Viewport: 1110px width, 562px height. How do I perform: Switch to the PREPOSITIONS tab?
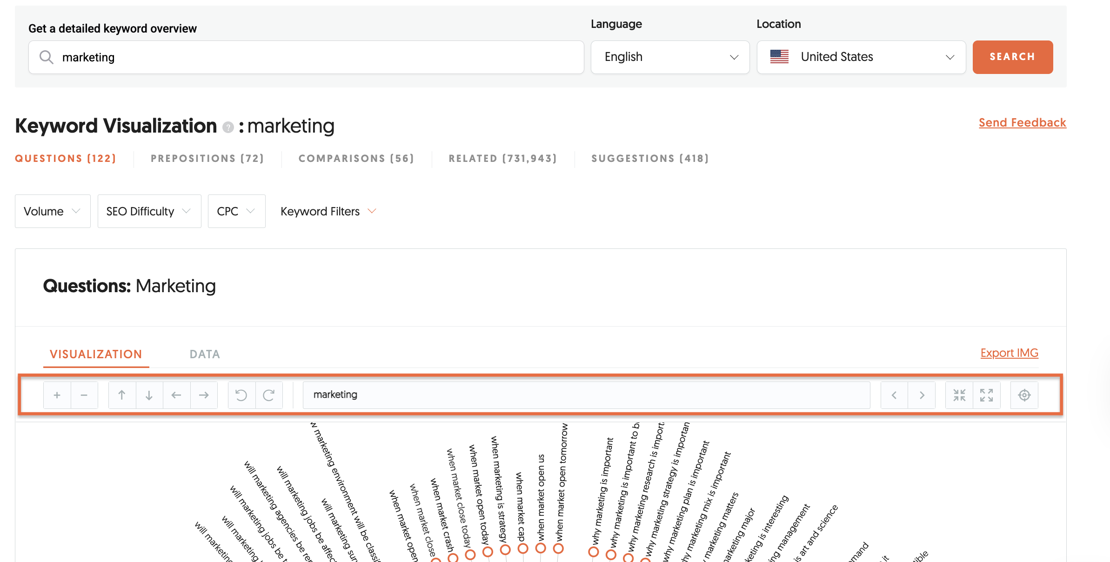coord(207,158)
